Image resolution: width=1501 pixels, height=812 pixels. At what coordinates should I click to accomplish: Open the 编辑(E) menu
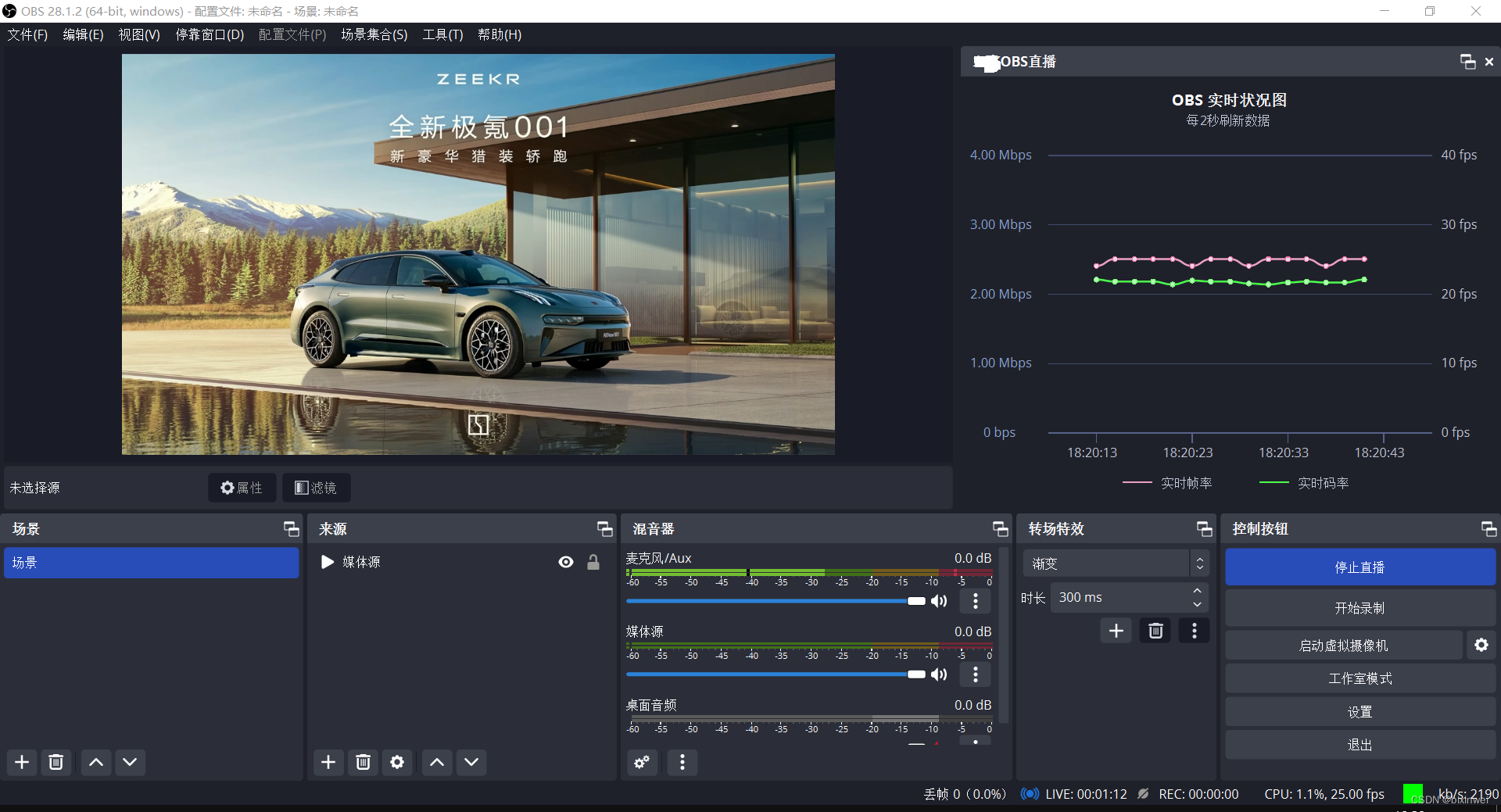(x=83, y=34)
